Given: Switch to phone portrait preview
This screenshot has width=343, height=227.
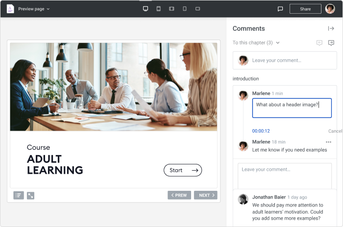Looking at the screenshot, I should pos(185,9).
